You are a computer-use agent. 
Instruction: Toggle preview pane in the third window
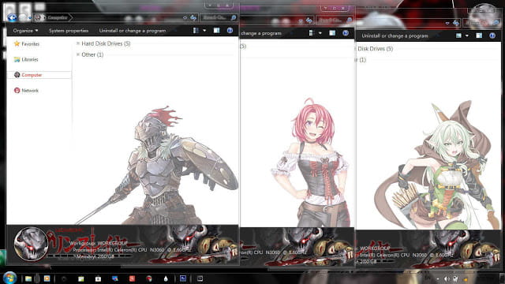pyautogui.click(x=479, y=35)
